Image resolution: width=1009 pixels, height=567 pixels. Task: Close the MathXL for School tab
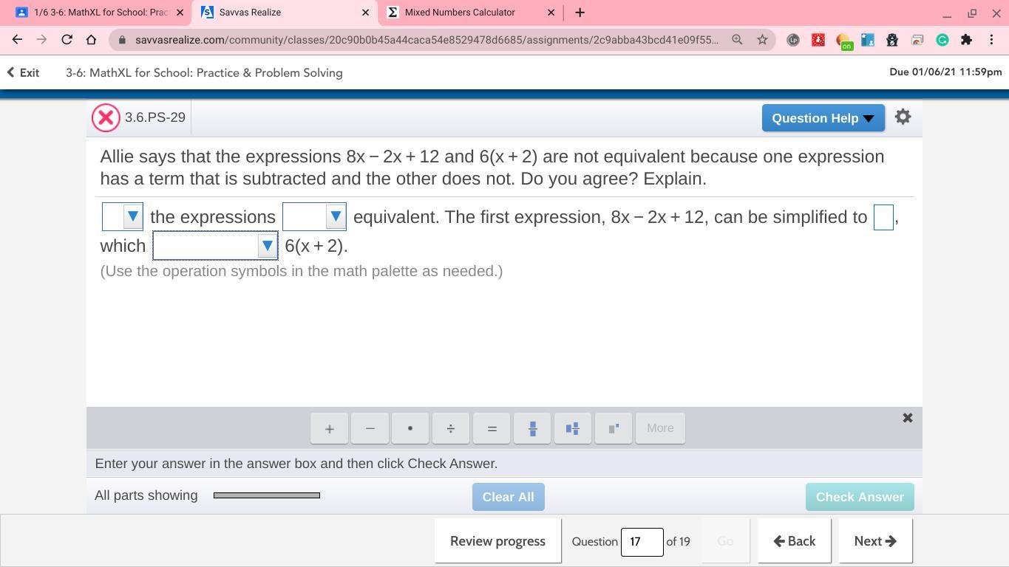coord(180,13)
